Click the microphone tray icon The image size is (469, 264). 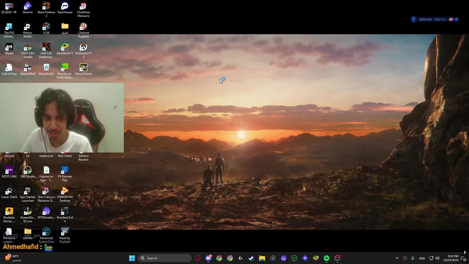(413, 258)
